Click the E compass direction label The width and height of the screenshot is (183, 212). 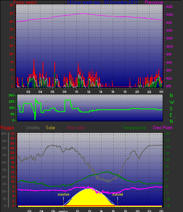[x=171, y=115]
